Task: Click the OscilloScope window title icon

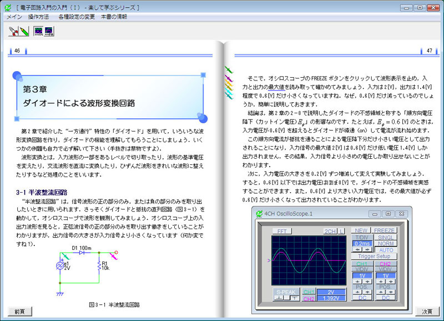Action: [259, 214]
